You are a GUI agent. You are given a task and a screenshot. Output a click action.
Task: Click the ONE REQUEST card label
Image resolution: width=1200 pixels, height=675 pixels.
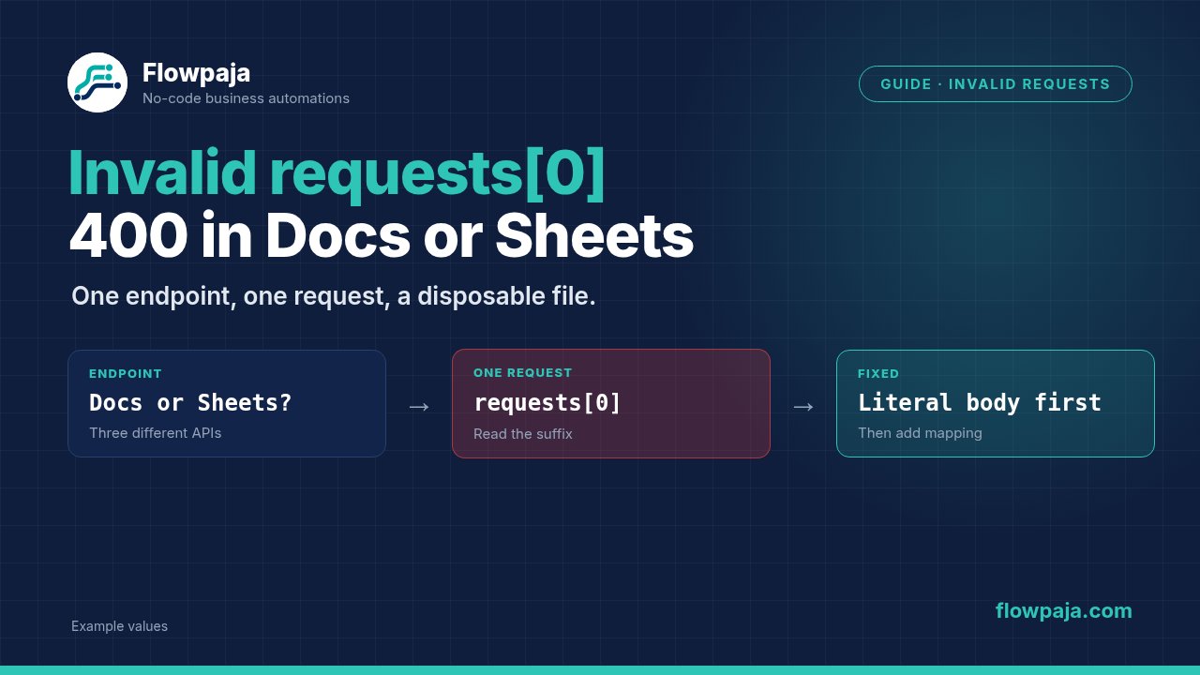coord(522,372)
